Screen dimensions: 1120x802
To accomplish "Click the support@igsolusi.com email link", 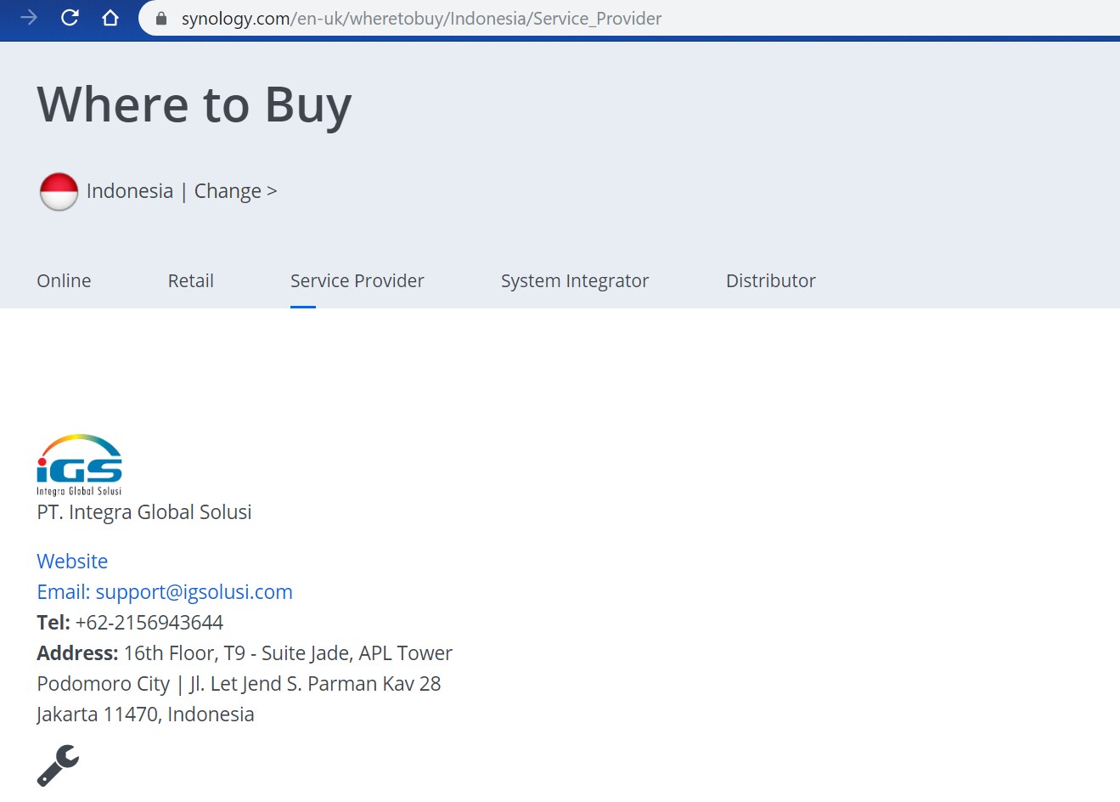I will (194, 591).
